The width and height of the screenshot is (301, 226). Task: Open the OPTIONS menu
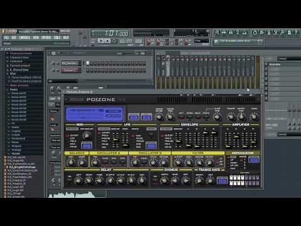46,38
